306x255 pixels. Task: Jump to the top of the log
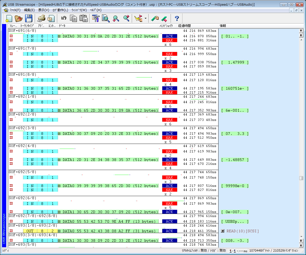(x=301, y=30)
